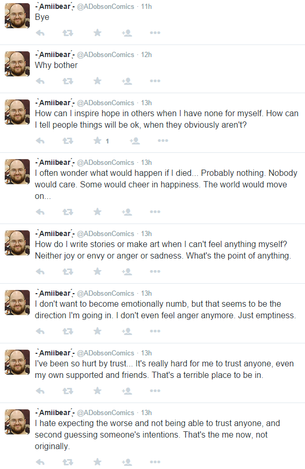This screenshot has height=469, width=305.
Task: Retweet the "How do I write stories" tweet
Action: pos(68,272)
